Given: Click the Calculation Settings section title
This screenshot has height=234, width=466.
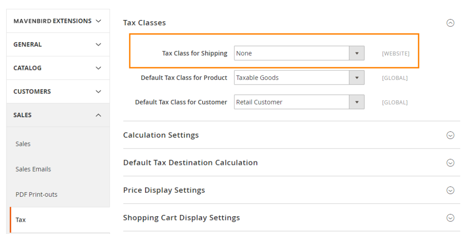Looking at the screenshot, I should (161, 135).
